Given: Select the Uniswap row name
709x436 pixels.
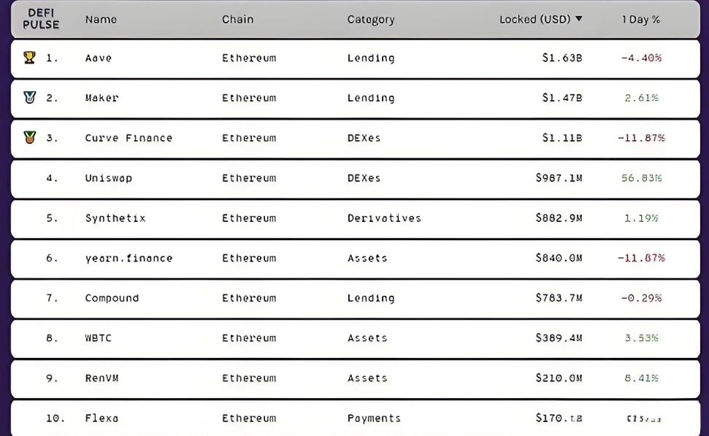Looking at the screenshot, I should tap(109, 178).
